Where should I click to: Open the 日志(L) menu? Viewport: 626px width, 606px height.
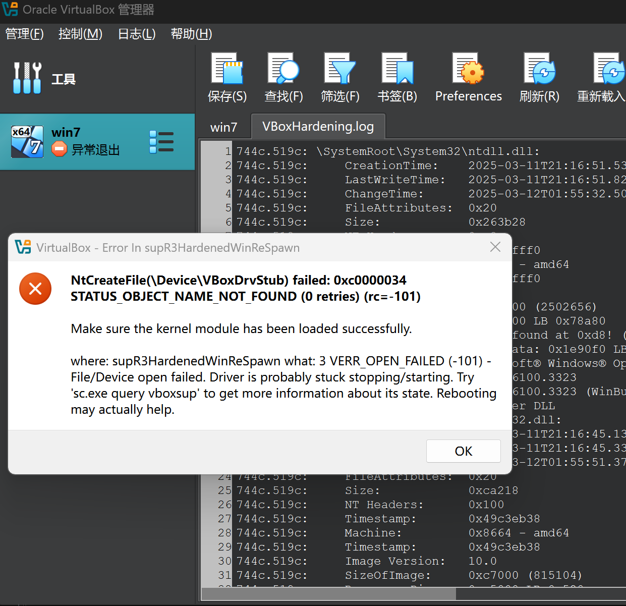click(x=136, y=34)
